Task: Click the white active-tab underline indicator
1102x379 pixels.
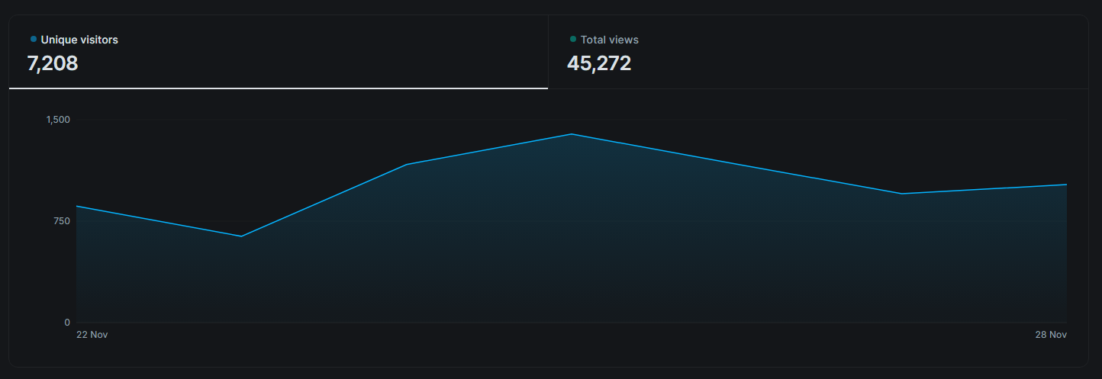Action: [278, 88]
